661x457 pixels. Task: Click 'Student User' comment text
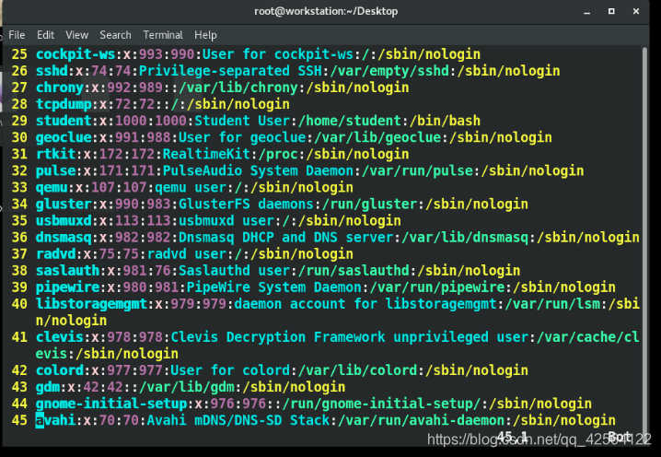[242, 121]
